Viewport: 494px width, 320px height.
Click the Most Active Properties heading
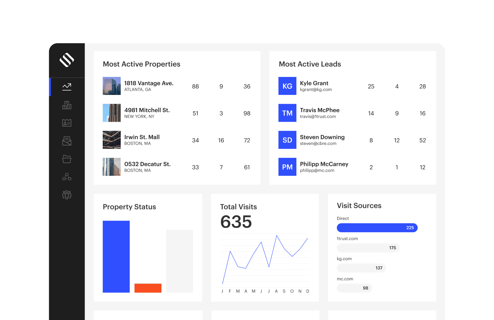point(141,64)
